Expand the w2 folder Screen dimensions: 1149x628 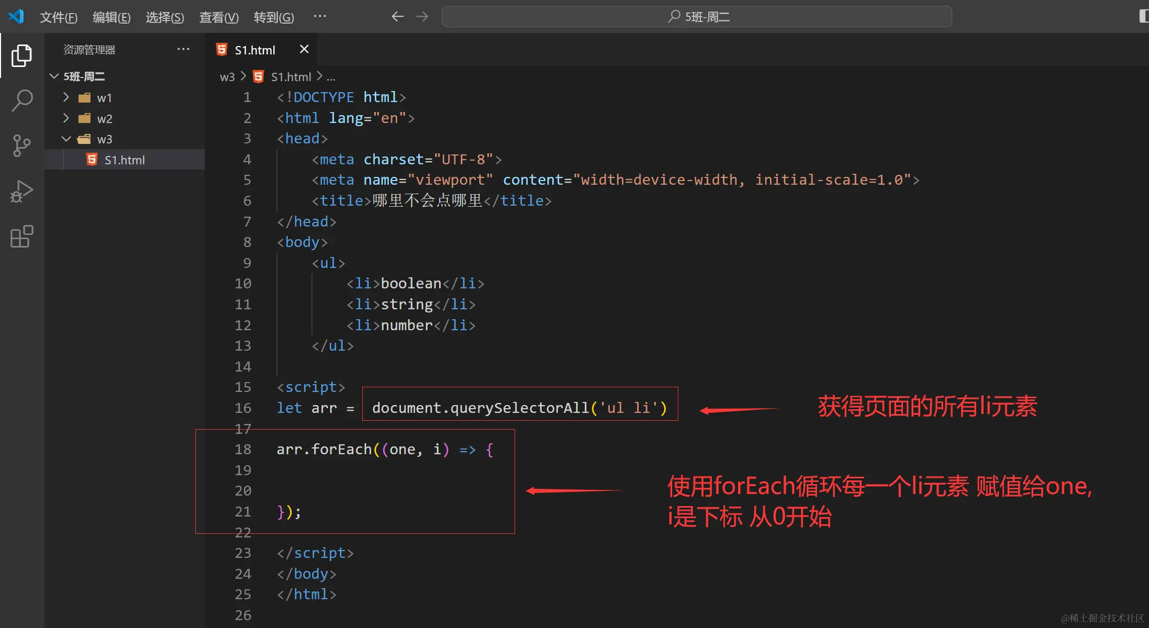click(66, 118)
